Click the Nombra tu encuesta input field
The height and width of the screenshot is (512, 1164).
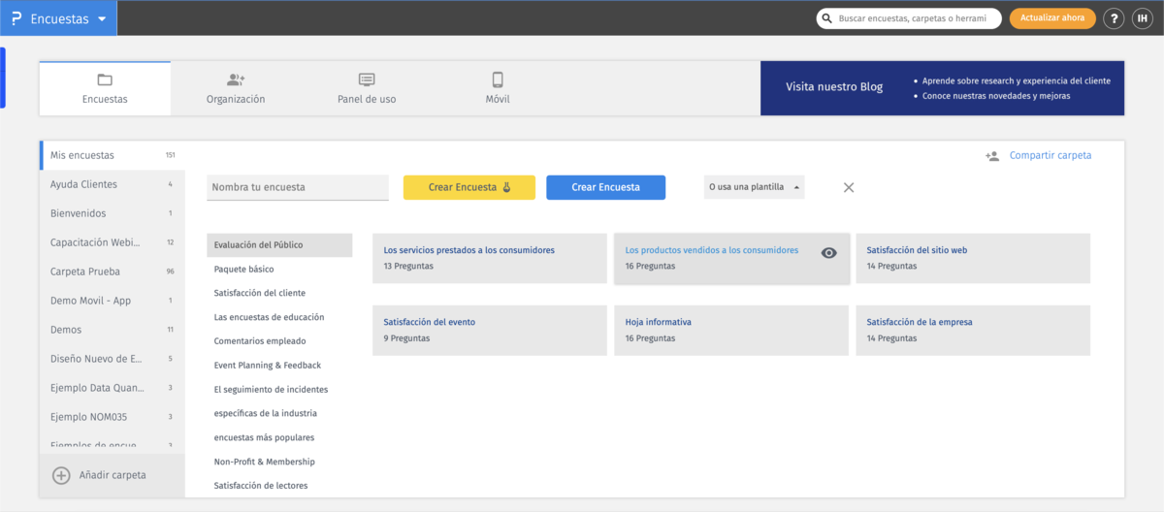coord(298,187)
